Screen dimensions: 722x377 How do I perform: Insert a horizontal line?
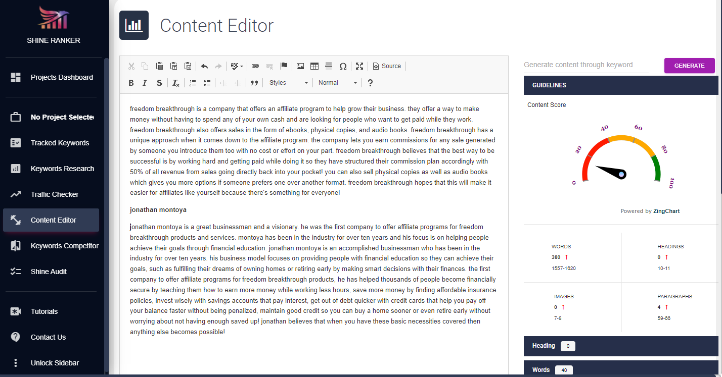click(329, 66)
